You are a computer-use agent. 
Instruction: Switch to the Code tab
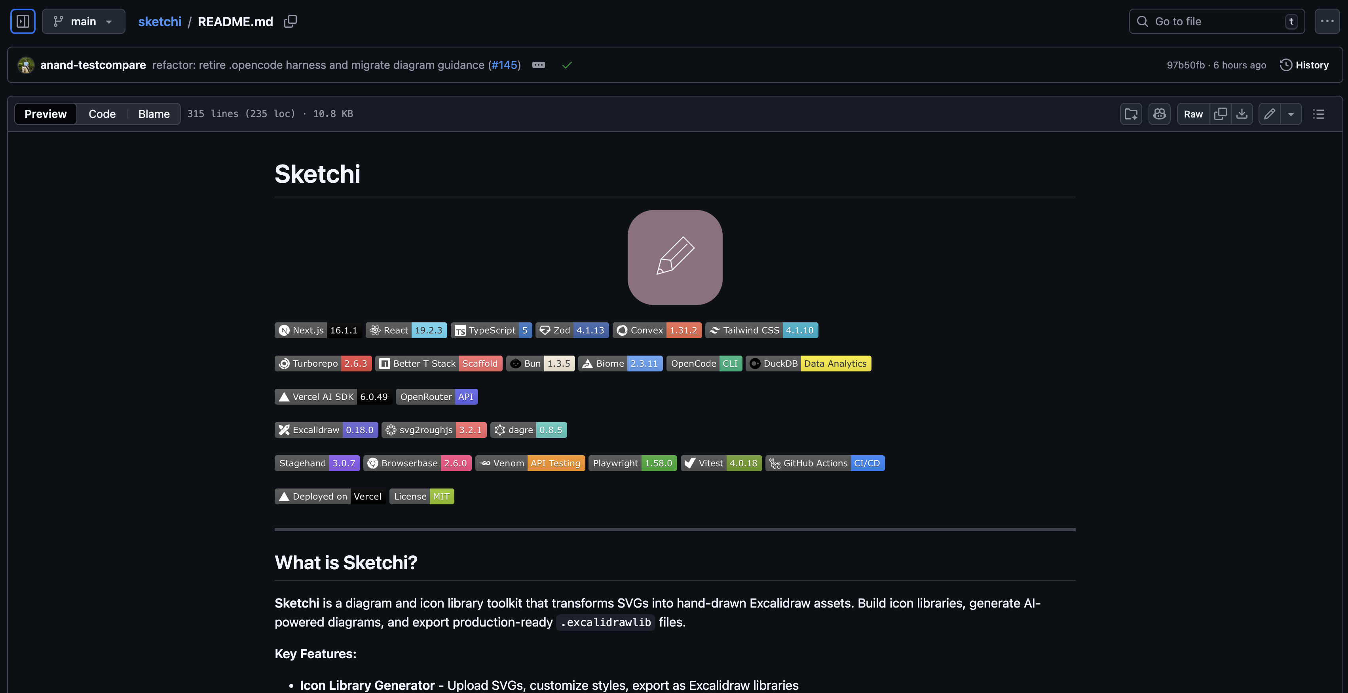click(x=102, y=114)
